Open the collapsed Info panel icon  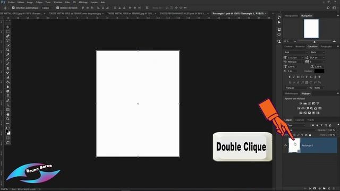(279, 34)
